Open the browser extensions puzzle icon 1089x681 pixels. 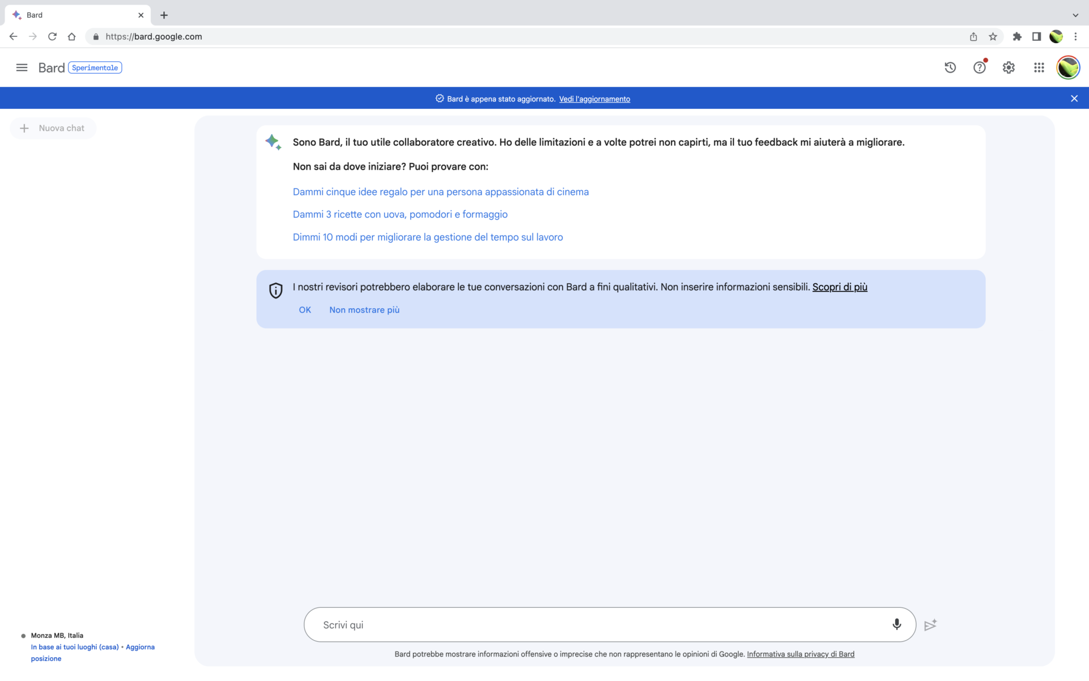click(1017, 36)
